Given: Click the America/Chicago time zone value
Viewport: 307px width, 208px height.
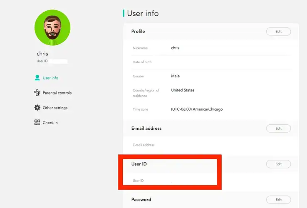Looking at the screenshot, I should [x=197, y=109].
